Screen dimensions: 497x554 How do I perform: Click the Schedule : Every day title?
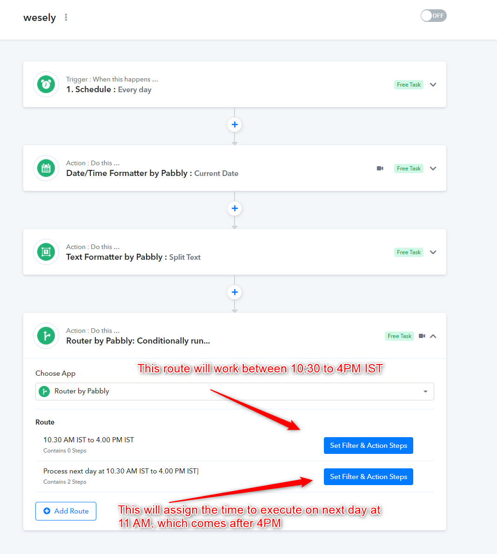[x=109, y=89]
